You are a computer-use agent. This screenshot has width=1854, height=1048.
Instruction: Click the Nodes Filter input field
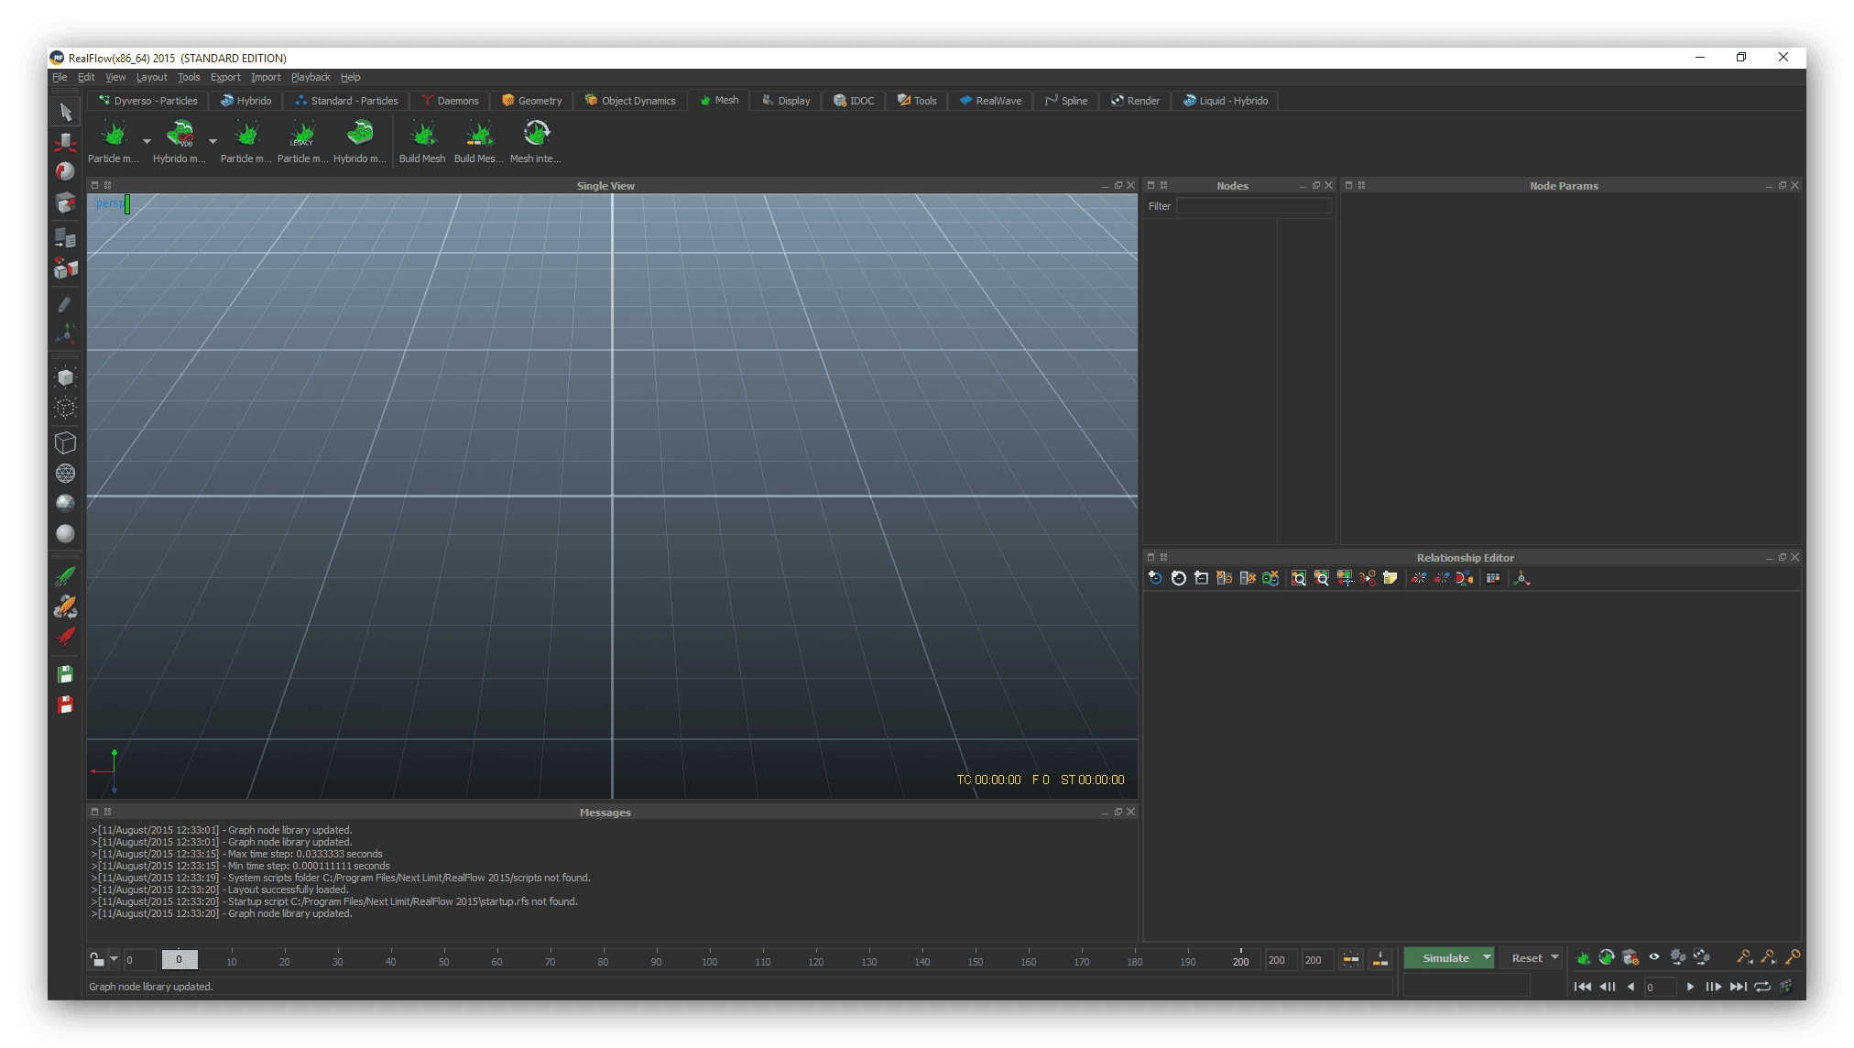point(1253,206)
